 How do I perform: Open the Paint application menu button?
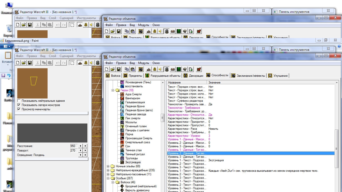click(7, 46)
